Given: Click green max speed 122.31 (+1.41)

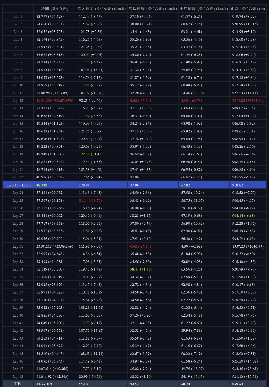Looking at the screenshot, I should pos(91,154).
